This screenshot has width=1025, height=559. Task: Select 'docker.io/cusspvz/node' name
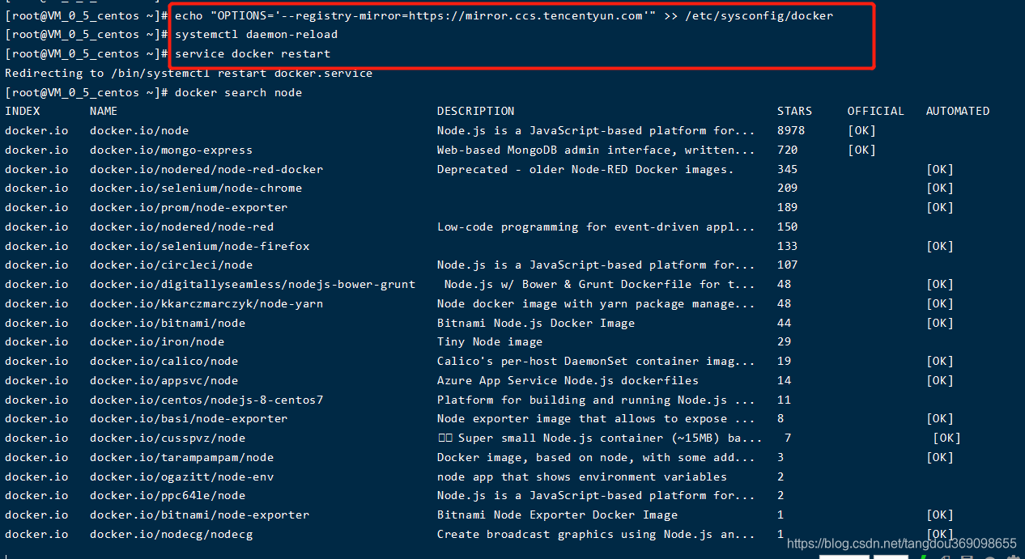[168, 438]
